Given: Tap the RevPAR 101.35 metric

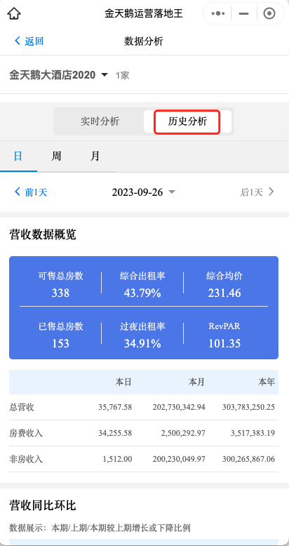Looking at the screenshot, I should click(x=224, y=335).
